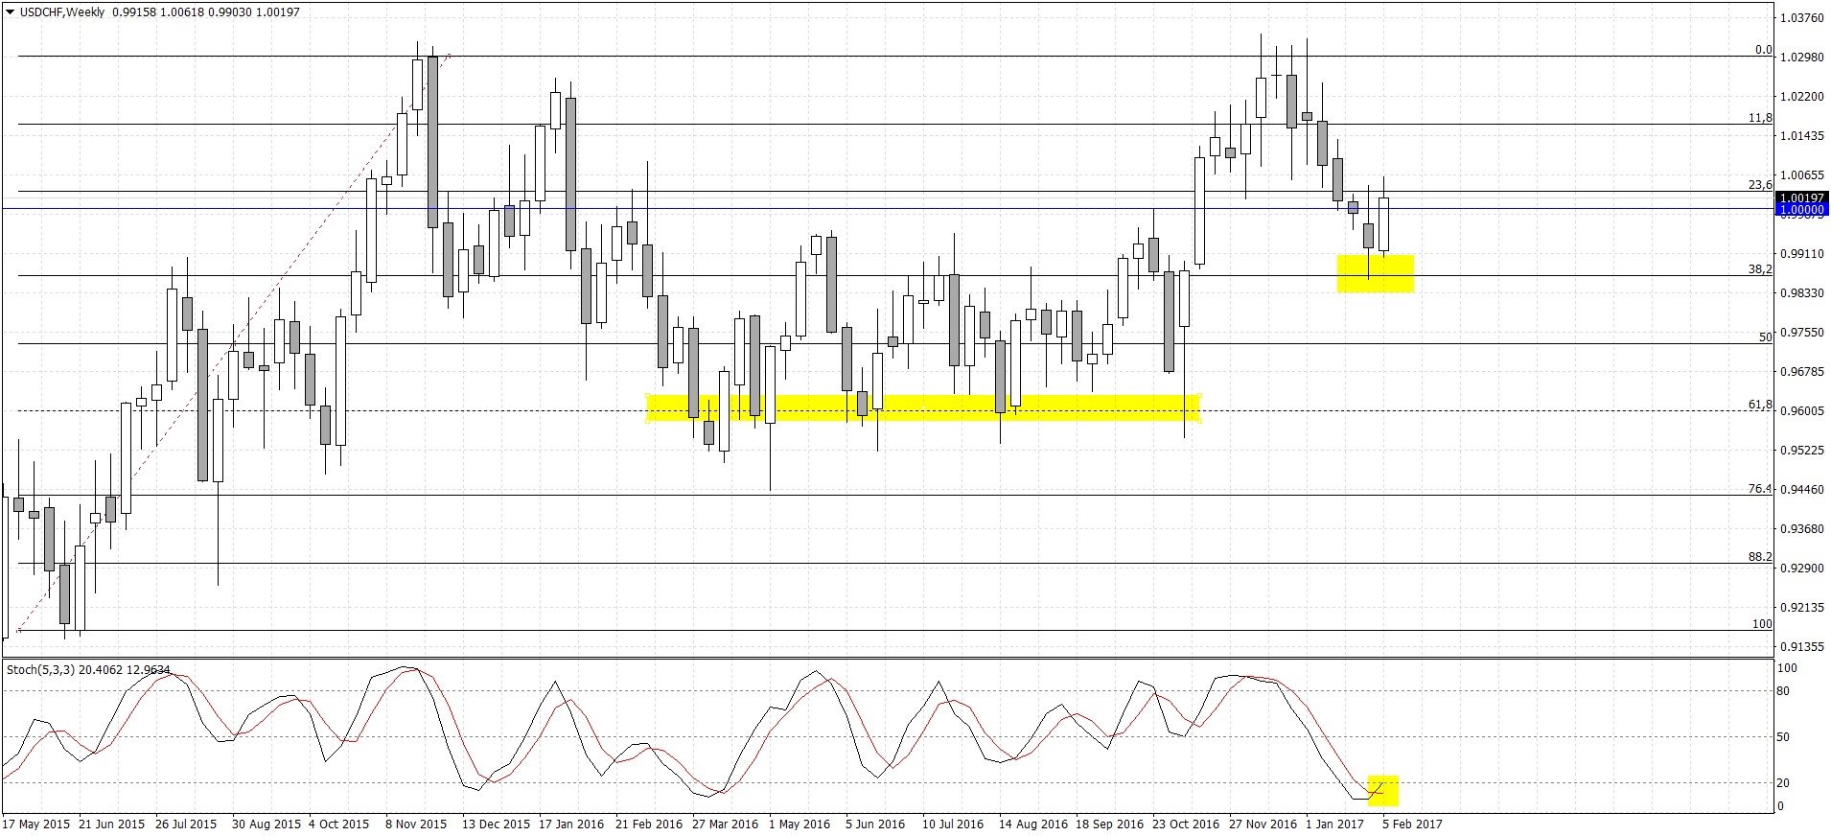This screenshot has height=836, width=1831.
Task: Click the 1.01435 price axis value
Action: [x=1802, y=135]
